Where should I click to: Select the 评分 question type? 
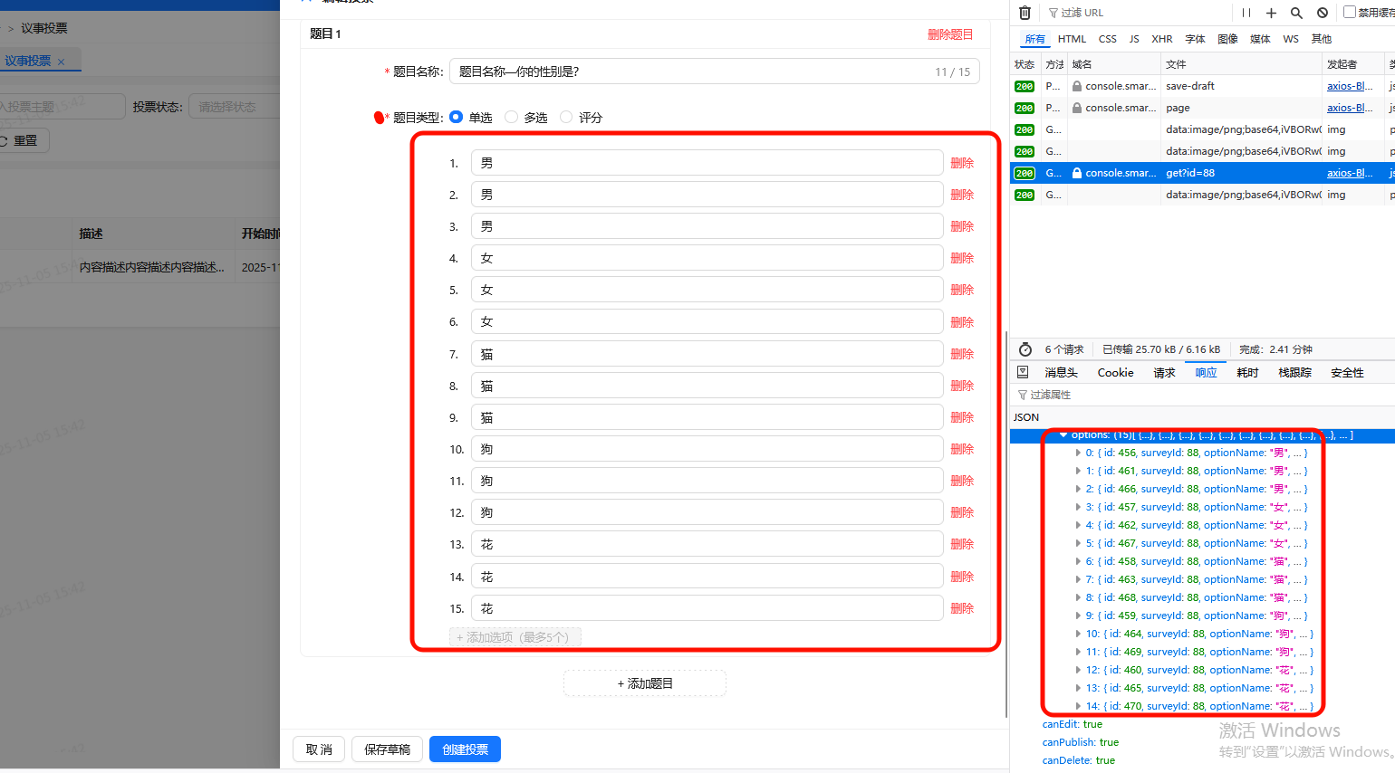(566, 118)
